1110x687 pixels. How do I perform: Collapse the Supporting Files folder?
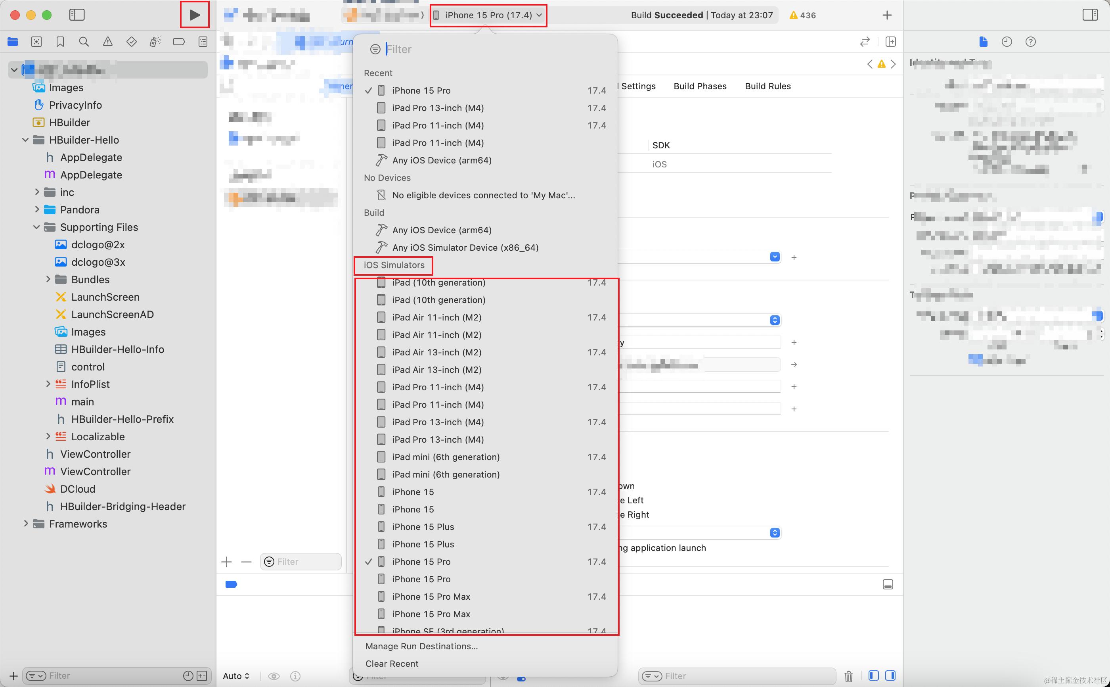(37, 227)
